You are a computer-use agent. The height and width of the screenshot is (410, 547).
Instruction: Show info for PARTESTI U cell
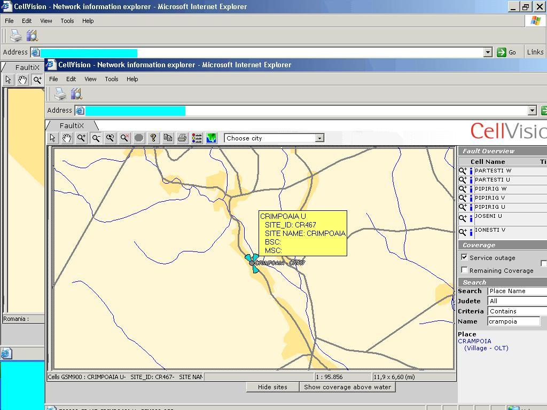(471, 180)
